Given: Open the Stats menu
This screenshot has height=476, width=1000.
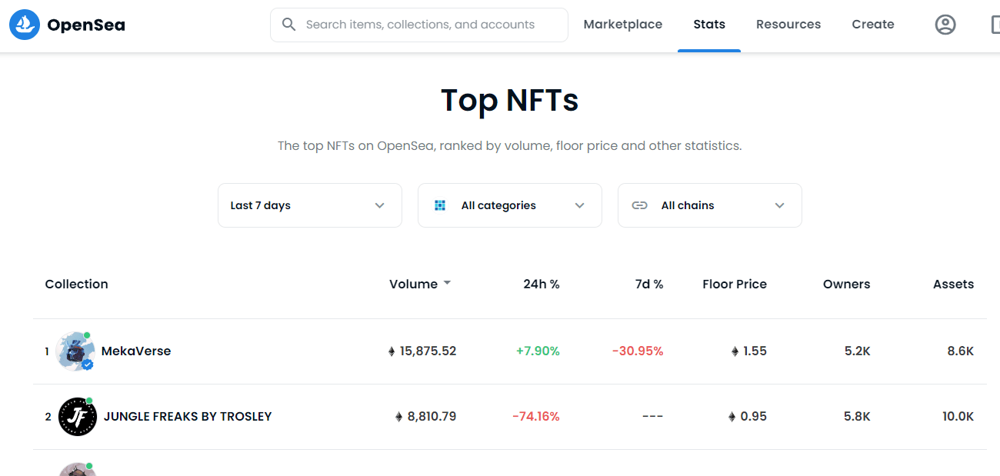Looking at the screenshot, I should coord(709,25).
